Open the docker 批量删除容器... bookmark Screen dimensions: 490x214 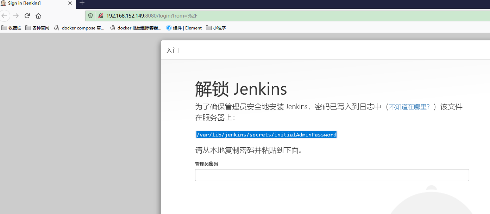tap(136, 28)
